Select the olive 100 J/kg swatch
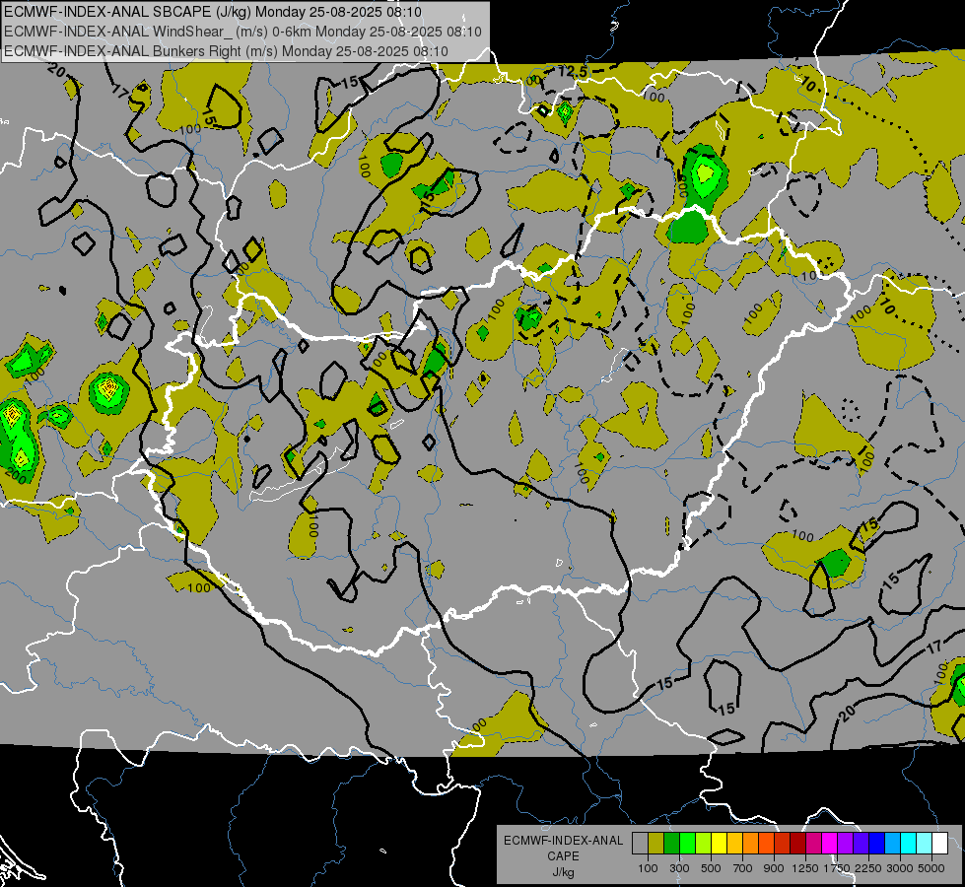The width and height of the screenshot is (965, 887). click(x=656, y=843)
